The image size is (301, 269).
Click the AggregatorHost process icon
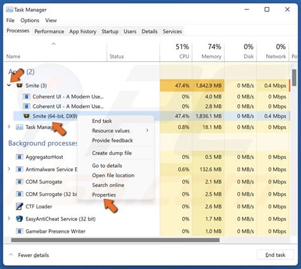[20, 157]
